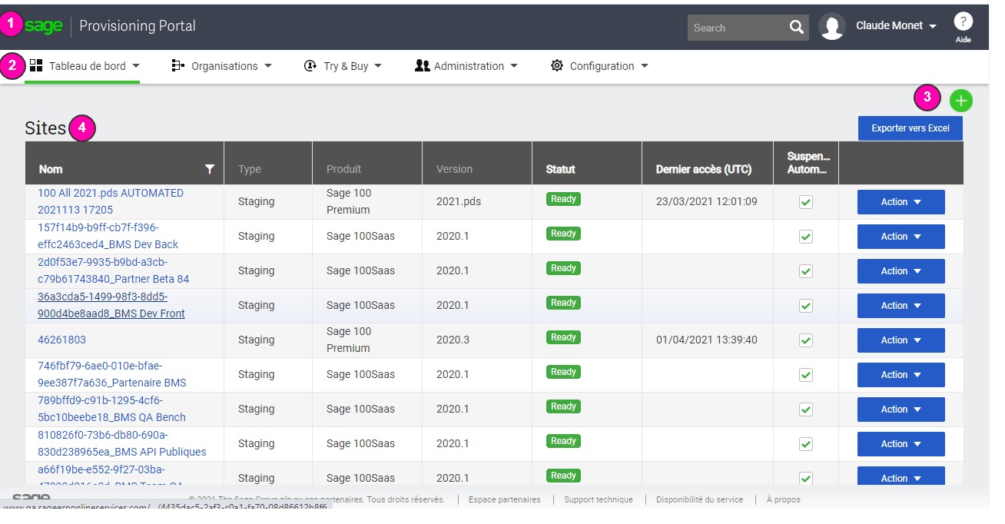The image size is (1005, 524).
Task: Click the search magnifier icon
Action: [x=796, y=28]
